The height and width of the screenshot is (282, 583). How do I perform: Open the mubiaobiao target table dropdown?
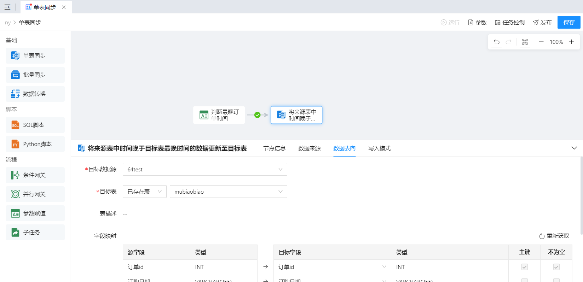coord(228,192)
